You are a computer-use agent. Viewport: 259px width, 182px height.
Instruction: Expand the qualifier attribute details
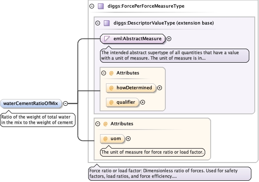coord(142,102)
